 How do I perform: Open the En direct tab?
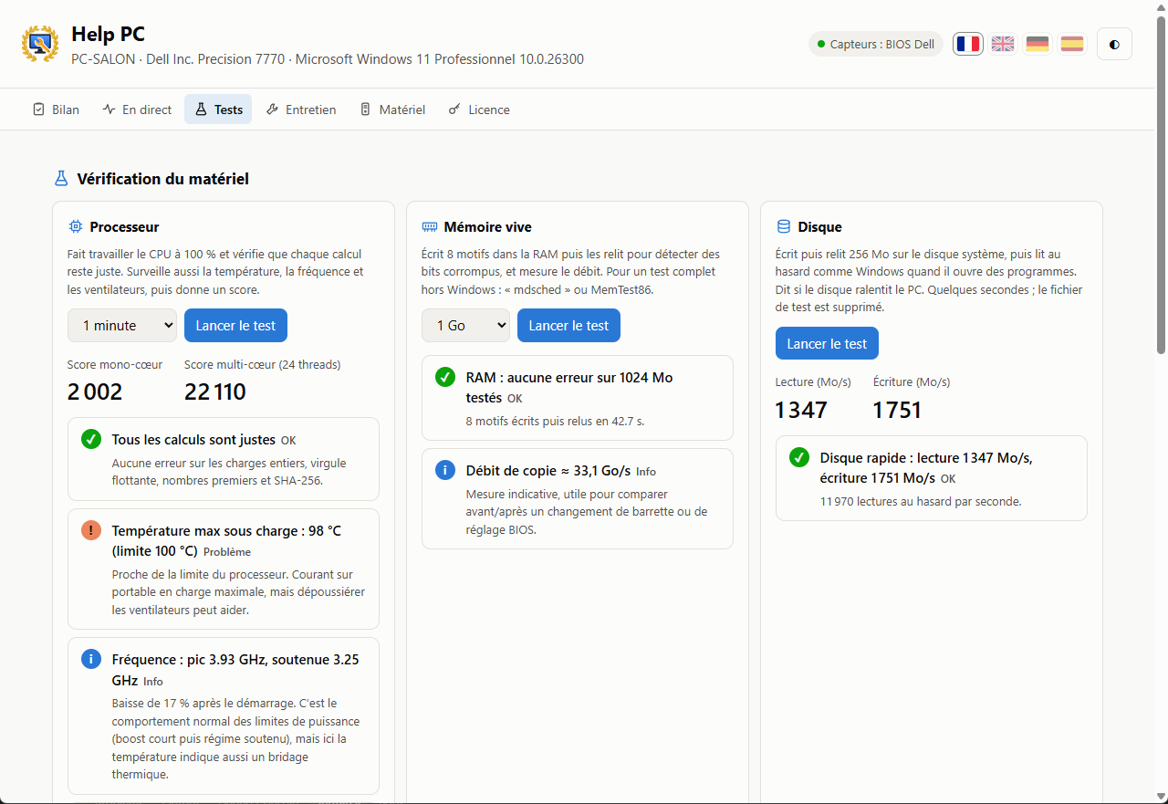(137, 110)
